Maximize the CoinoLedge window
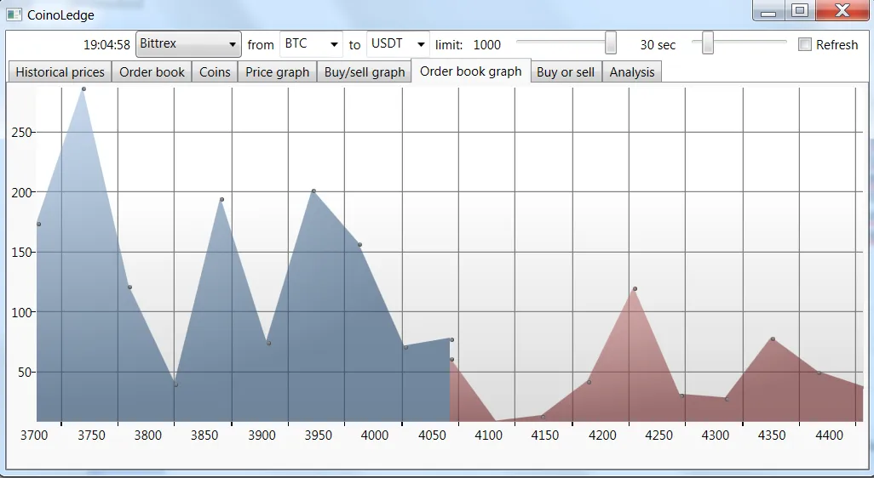 tap(800, 10)
